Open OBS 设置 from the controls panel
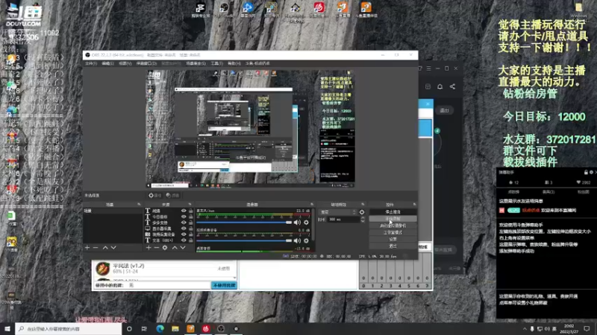Viewport: 597px width, 335px height. 393,239
